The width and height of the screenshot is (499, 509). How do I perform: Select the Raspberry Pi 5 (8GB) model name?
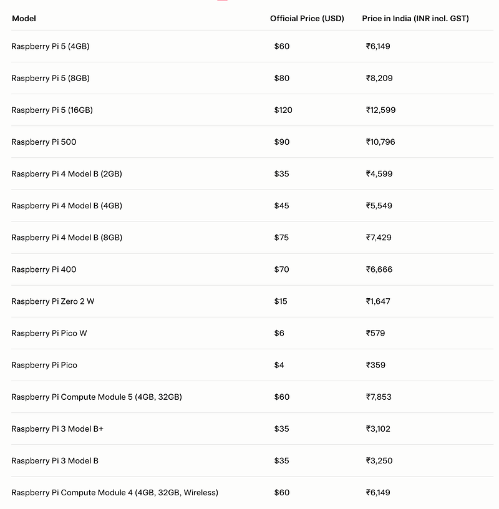pos(51,78)
